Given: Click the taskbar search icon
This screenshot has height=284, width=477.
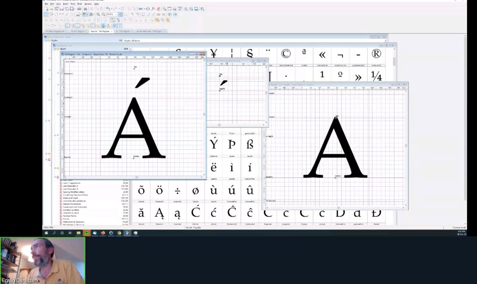Looking at the screenshot, I should 54,233.
